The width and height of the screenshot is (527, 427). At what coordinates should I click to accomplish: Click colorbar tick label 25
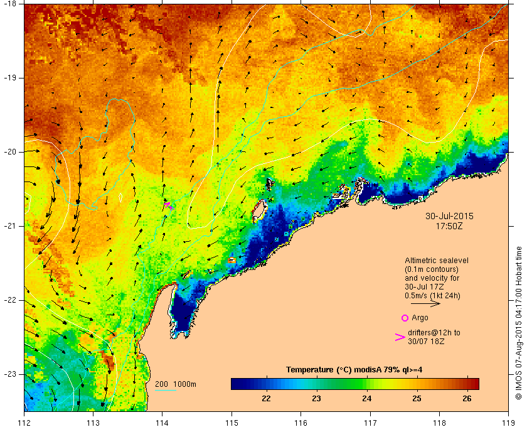pyautogui.click(x=417, y=399)
